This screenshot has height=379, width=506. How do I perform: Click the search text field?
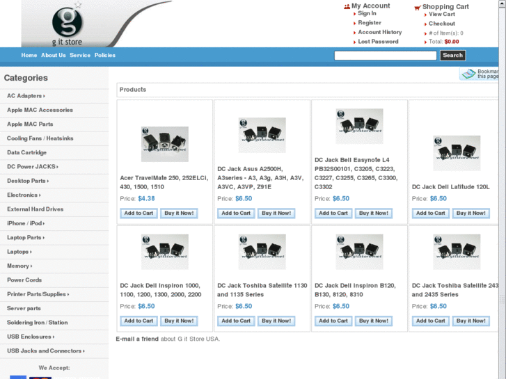point(386,56)
